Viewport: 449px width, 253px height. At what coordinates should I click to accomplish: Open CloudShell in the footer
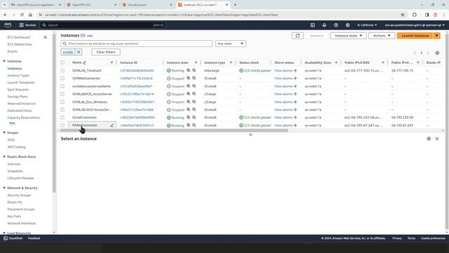click(x=13, y=238)
